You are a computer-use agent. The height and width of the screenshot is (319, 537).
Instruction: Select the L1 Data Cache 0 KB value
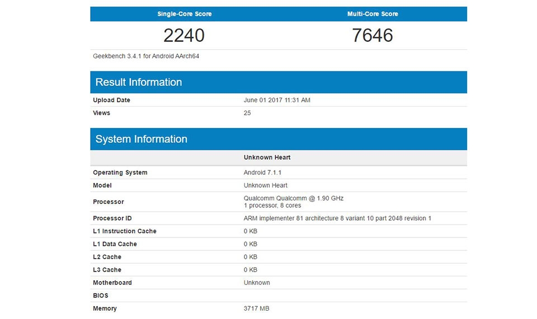[251, 244]
